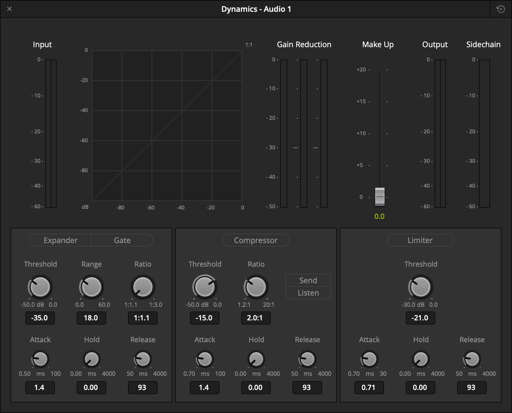Toggle the Compressor on
The width and height of the screenshot is (512, 413).
(256, 240)
